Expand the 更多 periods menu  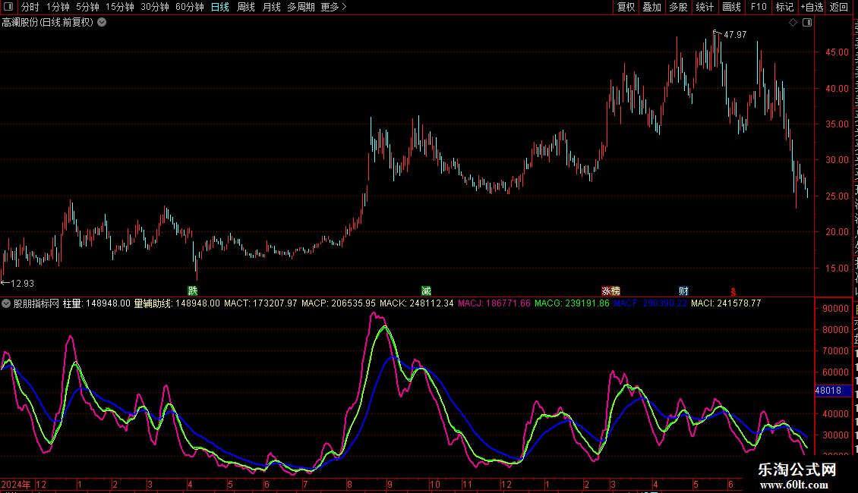point(333,7)
